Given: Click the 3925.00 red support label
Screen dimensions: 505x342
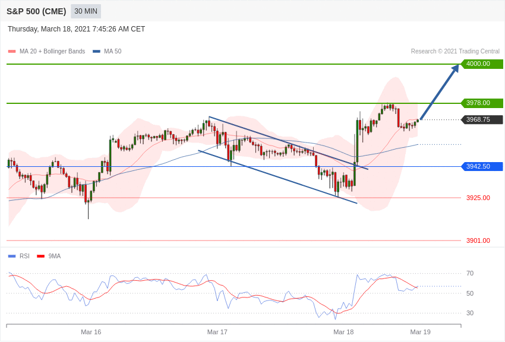Looking at the screenshot, I should click(478, 198).
